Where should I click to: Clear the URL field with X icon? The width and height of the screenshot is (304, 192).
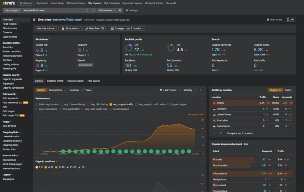(93, 10)
